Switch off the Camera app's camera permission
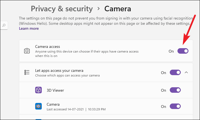The height and width of the screenshot is (120, 200). pyautogui.click(x=175, y=106)
